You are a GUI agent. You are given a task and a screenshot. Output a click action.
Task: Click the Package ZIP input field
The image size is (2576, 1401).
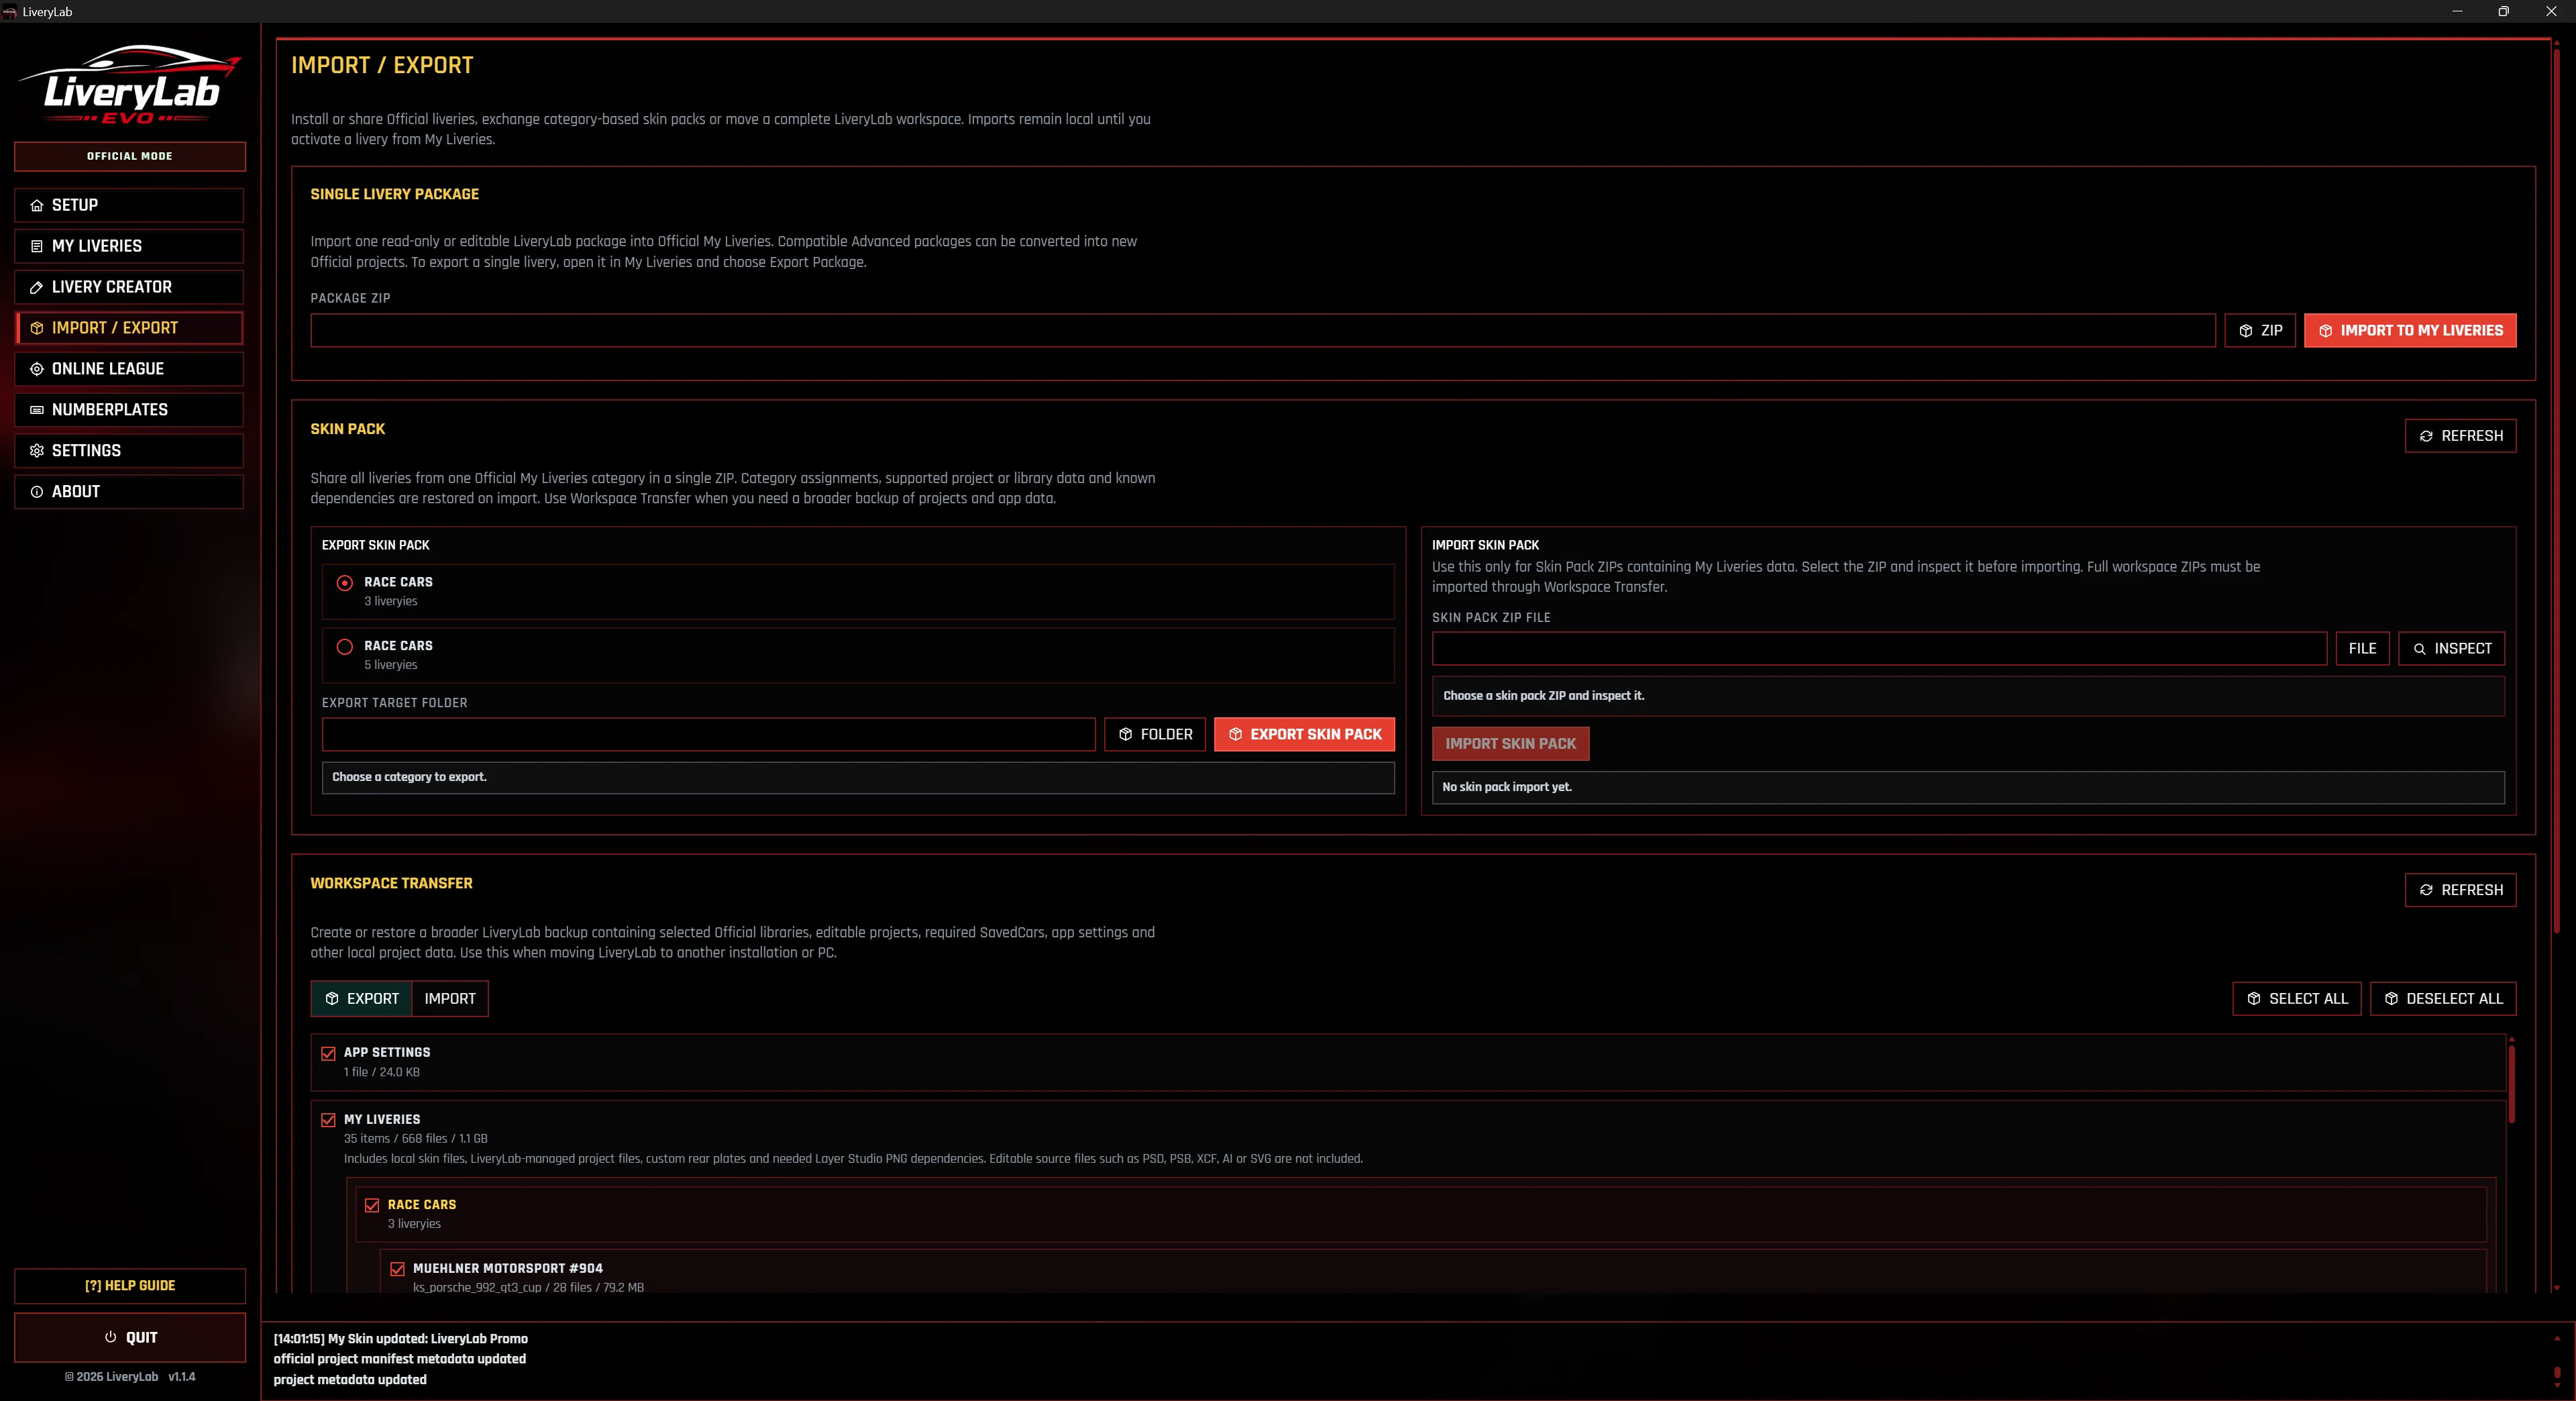(1263, 330)
